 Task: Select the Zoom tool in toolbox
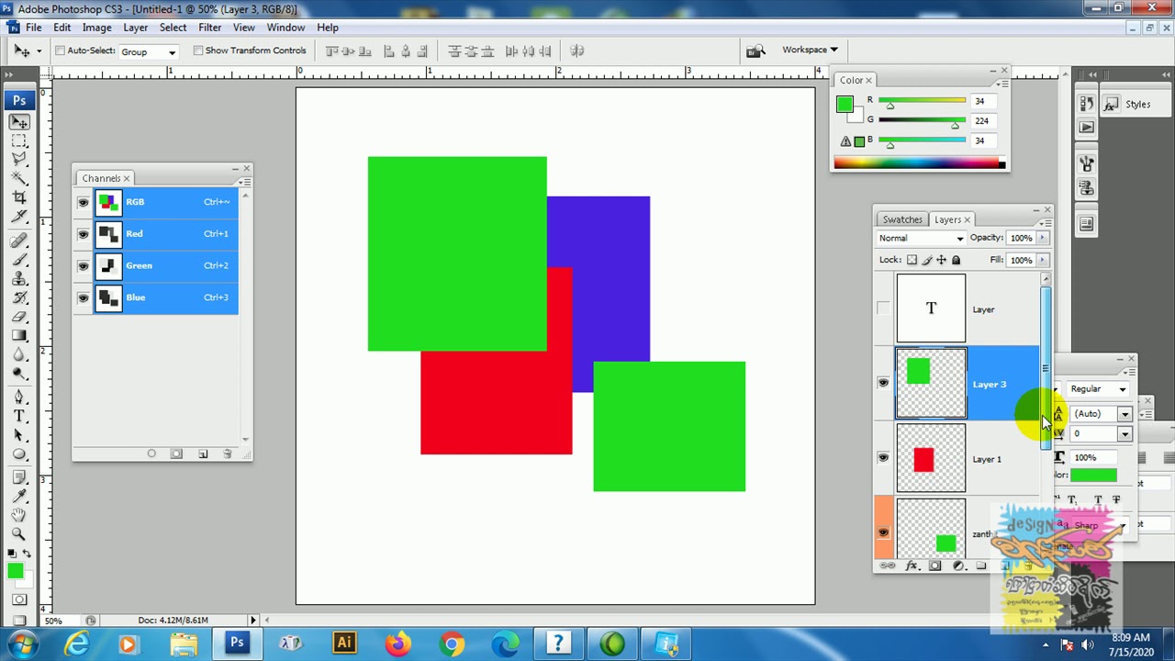(19, 534)
